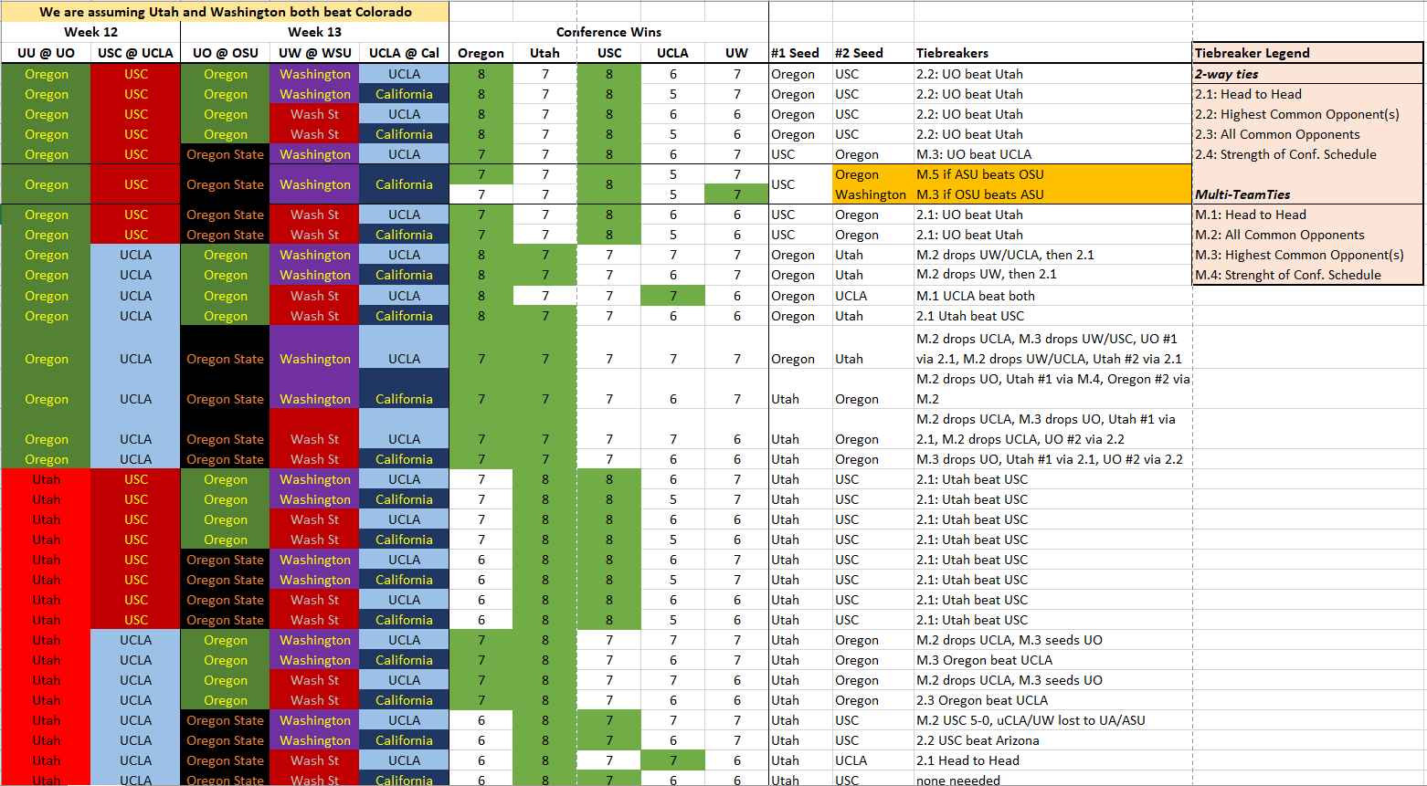Screen dimensions: 1427x786
Task: Select the 'Conference Wins' header cell
Action: (x=608, y=32)
